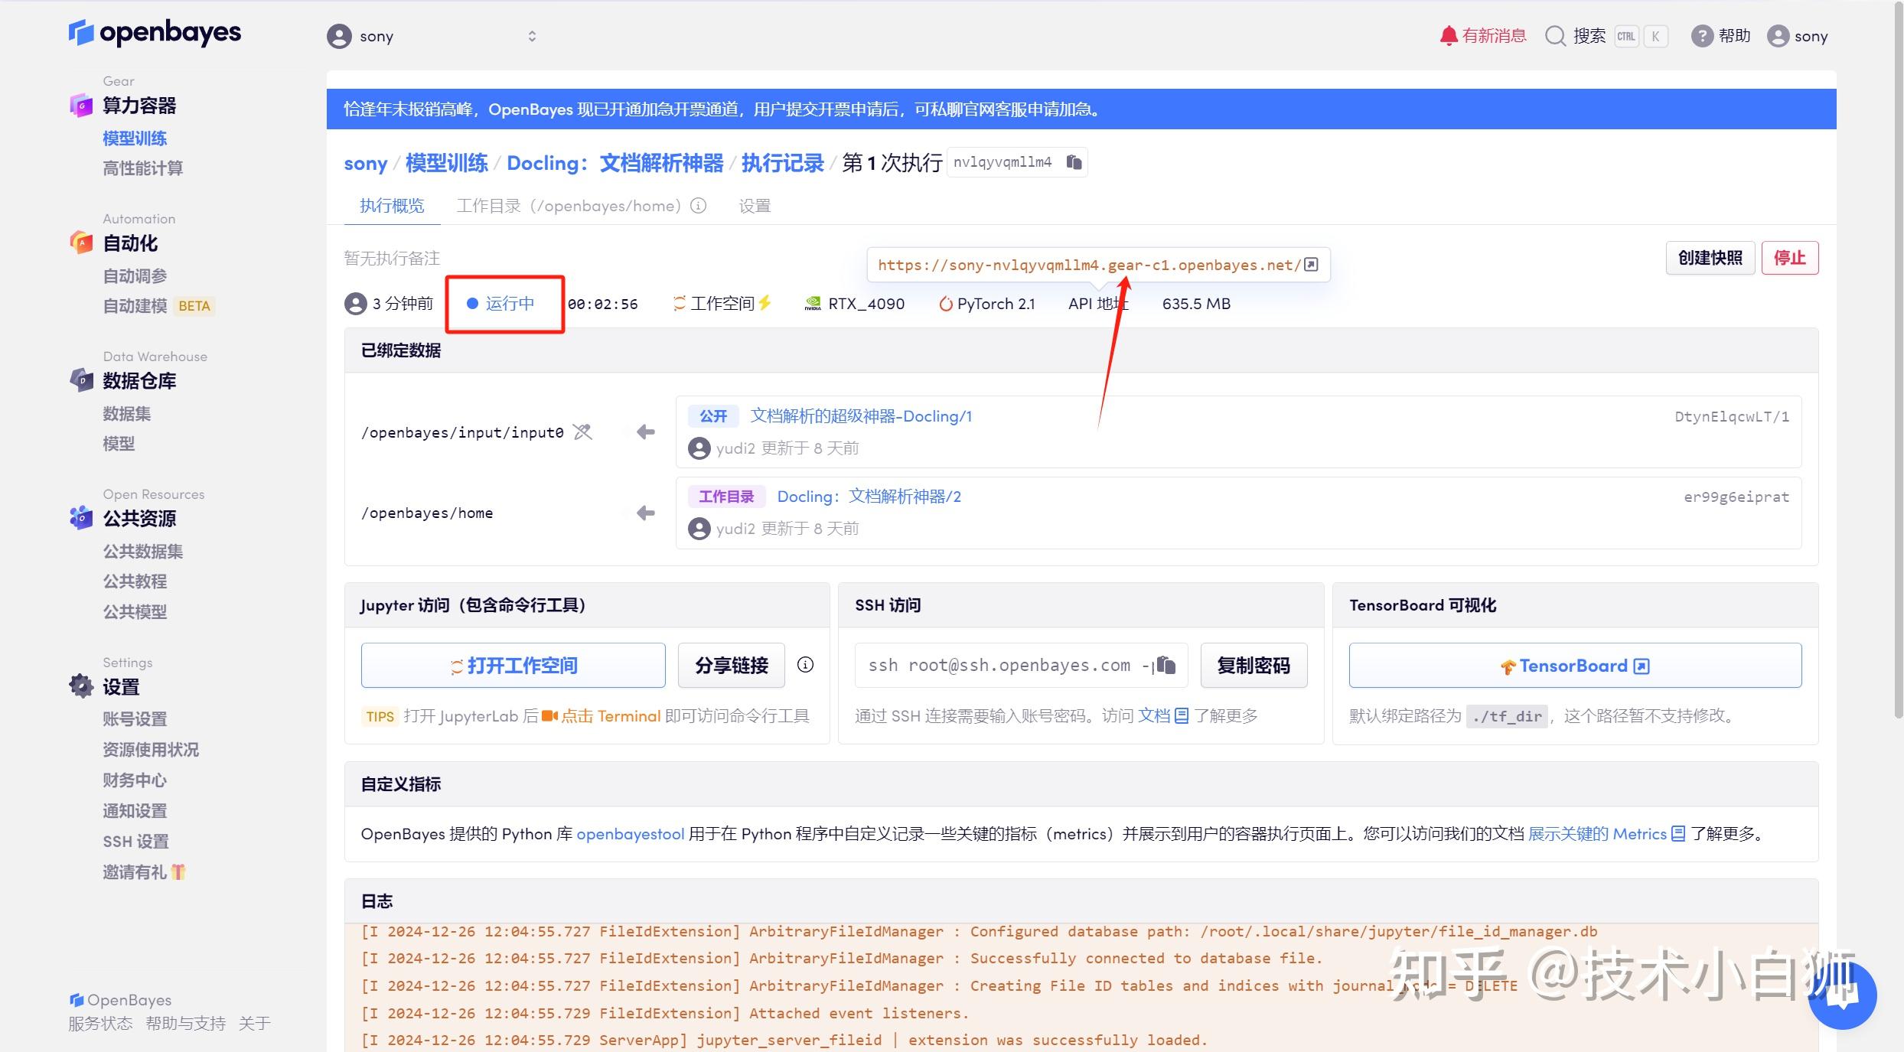Click the sony user avatar
The width and height of the screenshot is (1904, 1052).
pyautogui.click(x=1776, y=35)
